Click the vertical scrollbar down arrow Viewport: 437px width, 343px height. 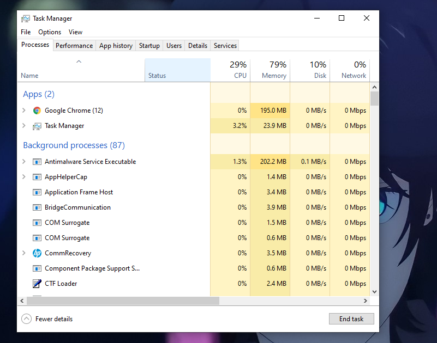click(375, 292)
